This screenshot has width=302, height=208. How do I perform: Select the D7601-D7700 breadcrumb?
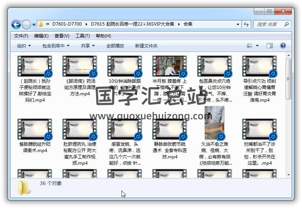point(67,24)
